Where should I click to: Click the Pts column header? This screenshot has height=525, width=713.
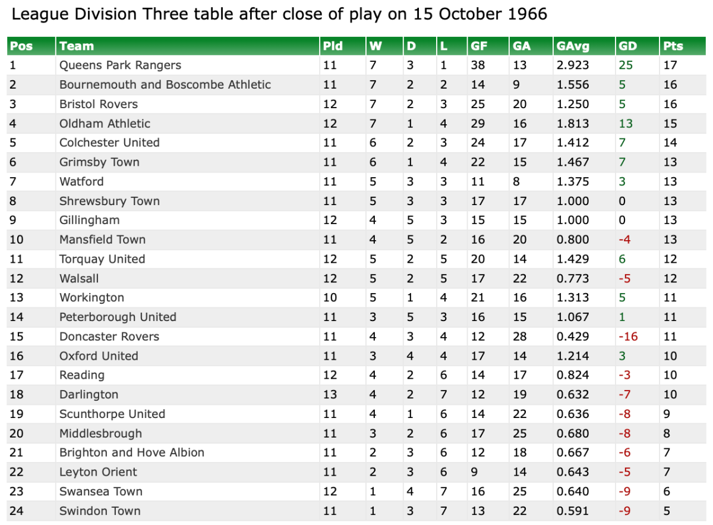[x=673, y=46]
